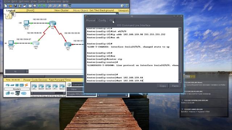Select router R1 in the topology
The width and height of the screenshot is (232, 130).
click(x=53, y=23)
